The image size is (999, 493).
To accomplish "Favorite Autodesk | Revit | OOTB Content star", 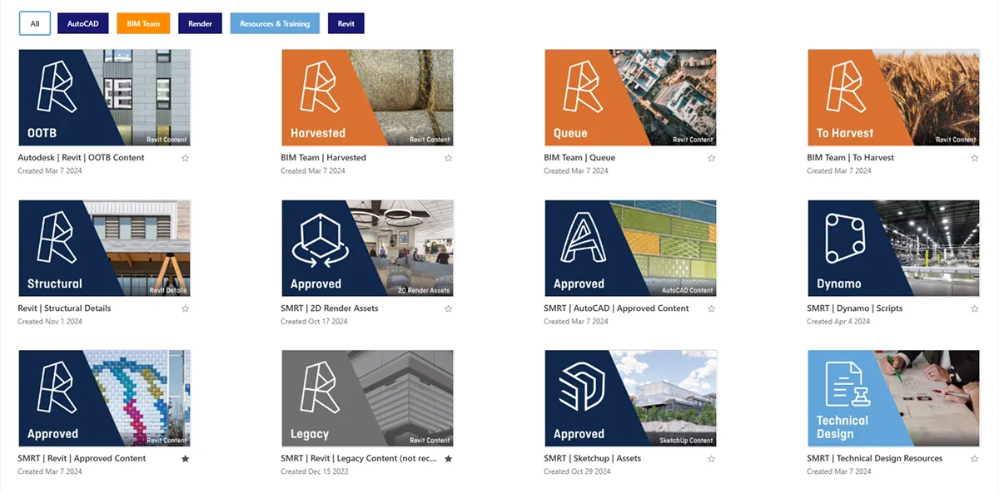I will point(185,158).
